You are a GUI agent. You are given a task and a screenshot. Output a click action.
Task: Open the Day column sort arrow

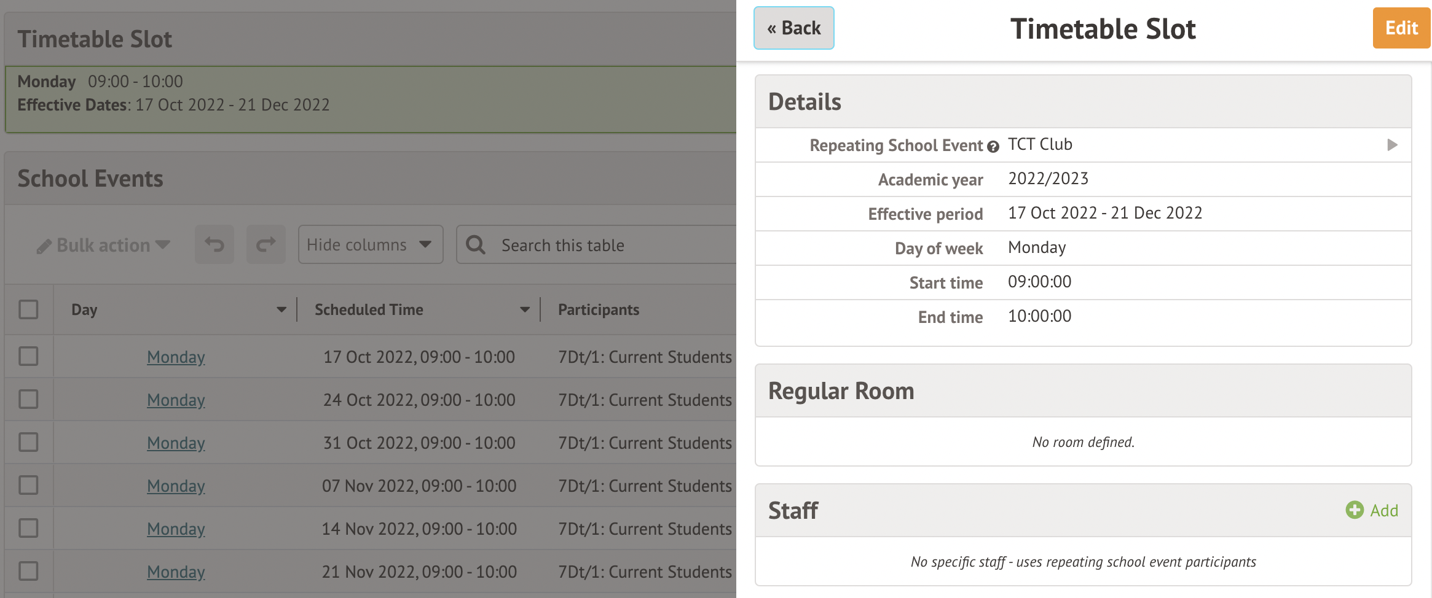coord(281,309)
